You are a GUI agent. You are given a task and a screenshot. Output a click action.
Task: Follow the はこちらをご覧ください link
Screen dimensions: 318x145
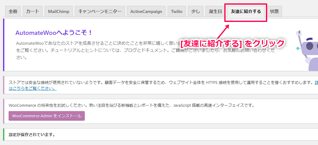[x=33, y=89]
